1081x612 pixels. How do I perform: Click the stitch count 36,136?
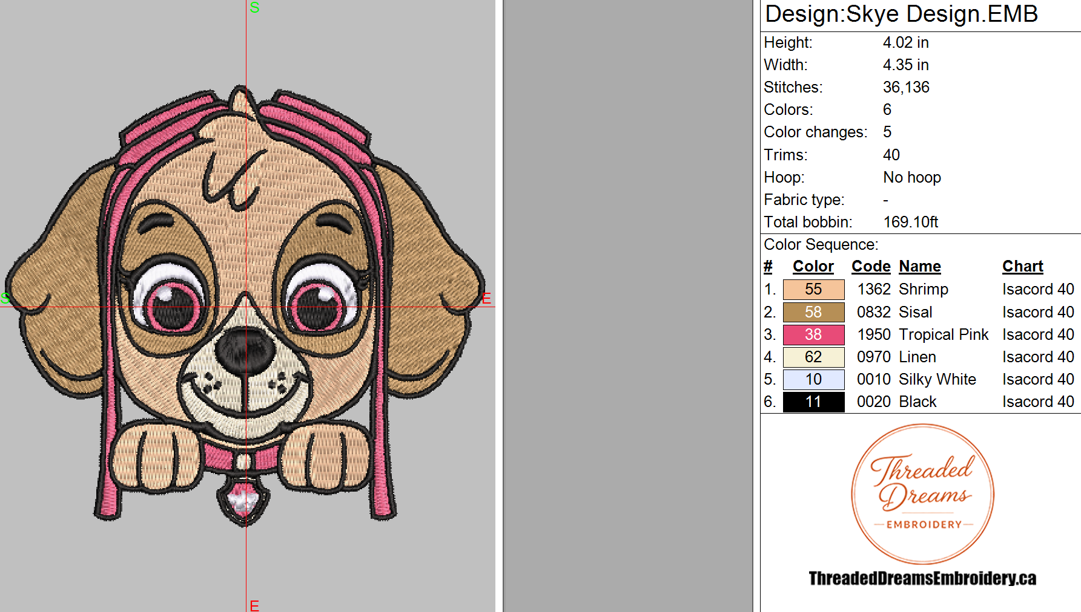[x=906, y=87]
